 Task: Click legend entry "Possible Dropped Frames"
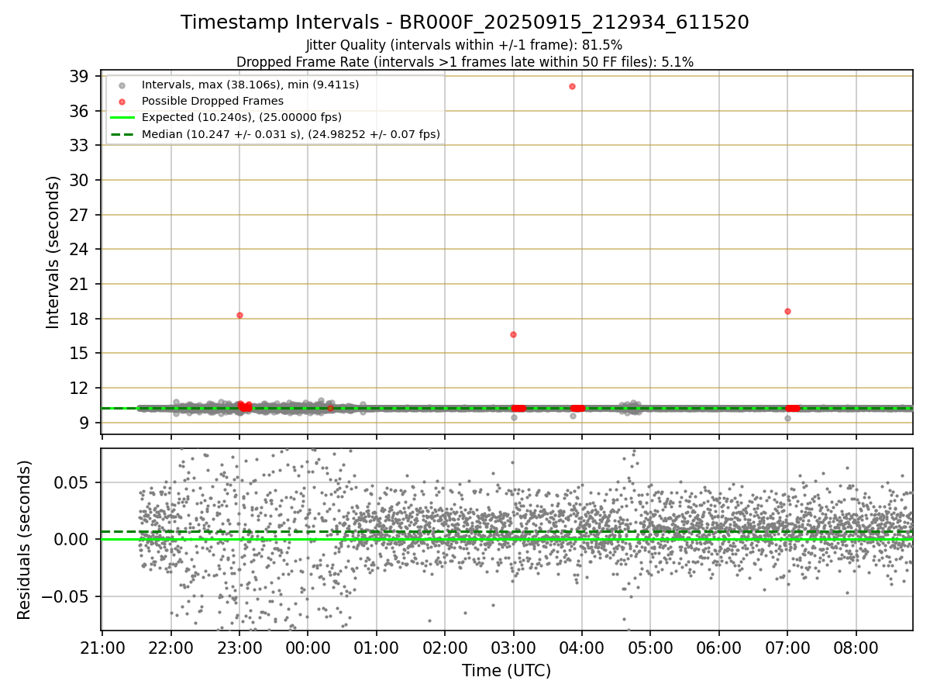212,101
